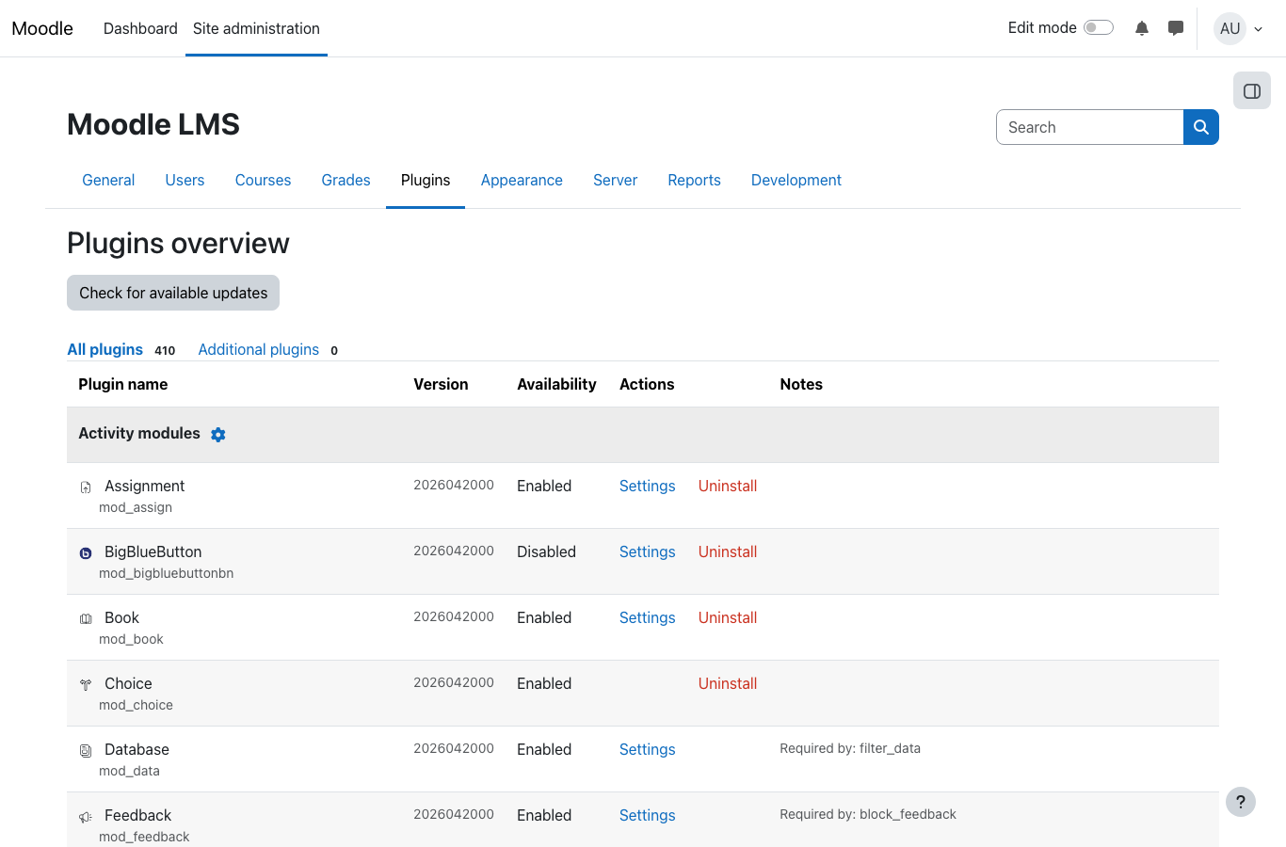The image size is (1286, 847).
Task: Open Settings for Feedback
Action: tap(647, 815)
